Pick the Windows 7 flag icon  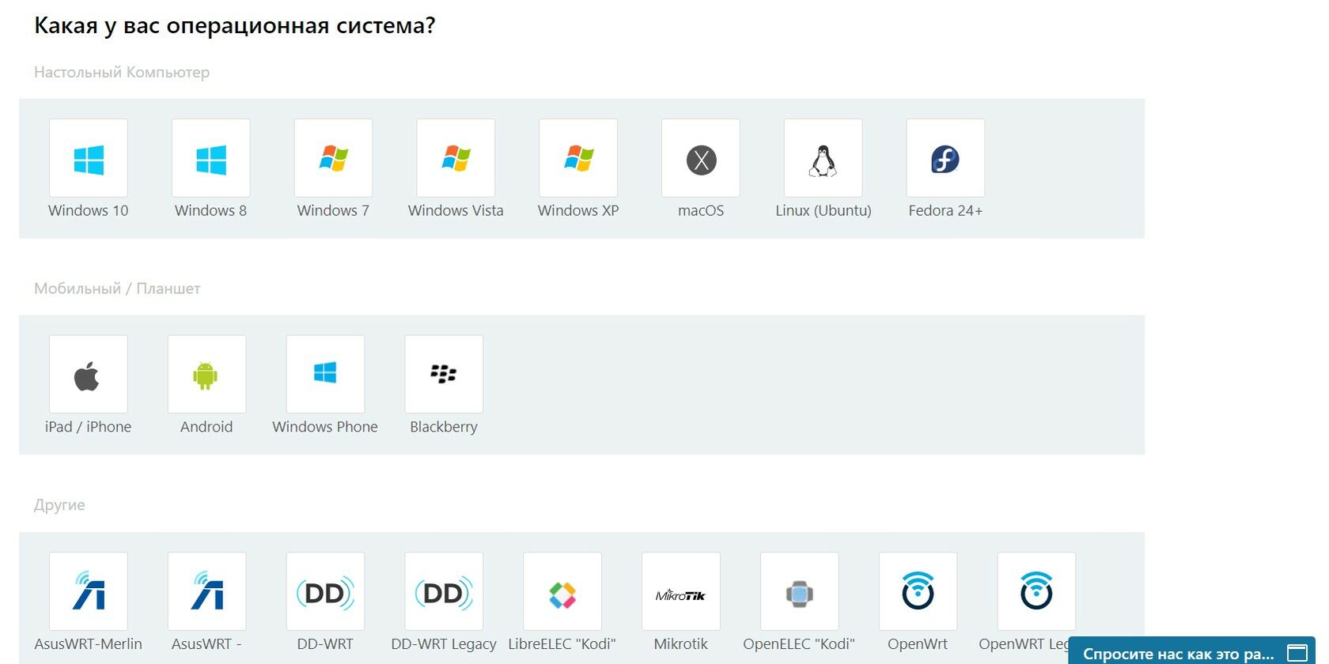click(333, 158)
